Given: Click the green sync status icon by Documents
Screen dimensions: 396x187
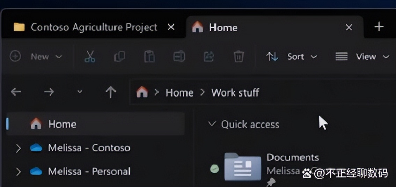Looking at the screenshot, I should point(214,169).
